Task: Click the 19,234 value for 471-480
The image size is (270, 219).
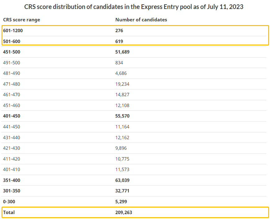Action: (x=122, y=84)
